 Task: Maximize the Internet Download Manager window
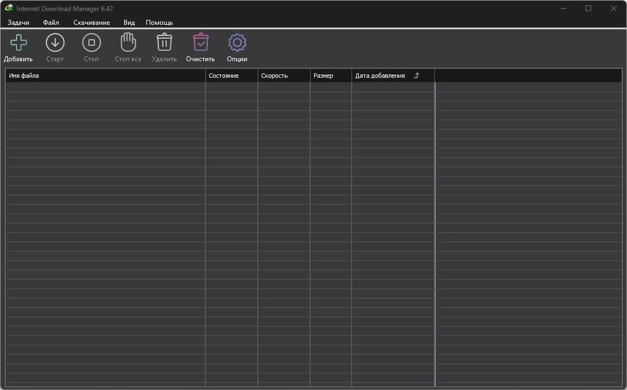588,8
